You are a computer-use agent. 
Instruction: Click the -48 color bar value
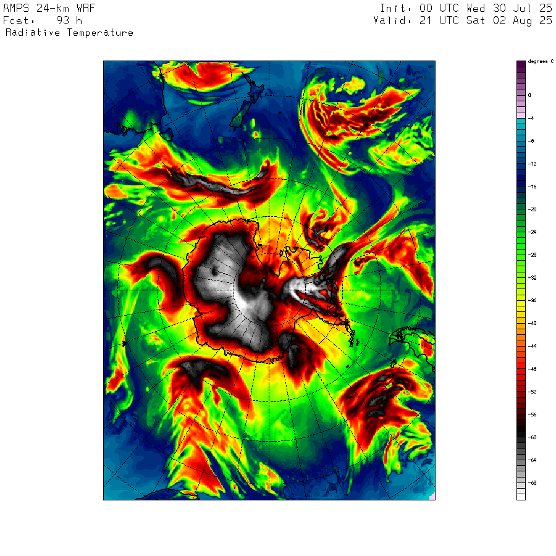533,369
